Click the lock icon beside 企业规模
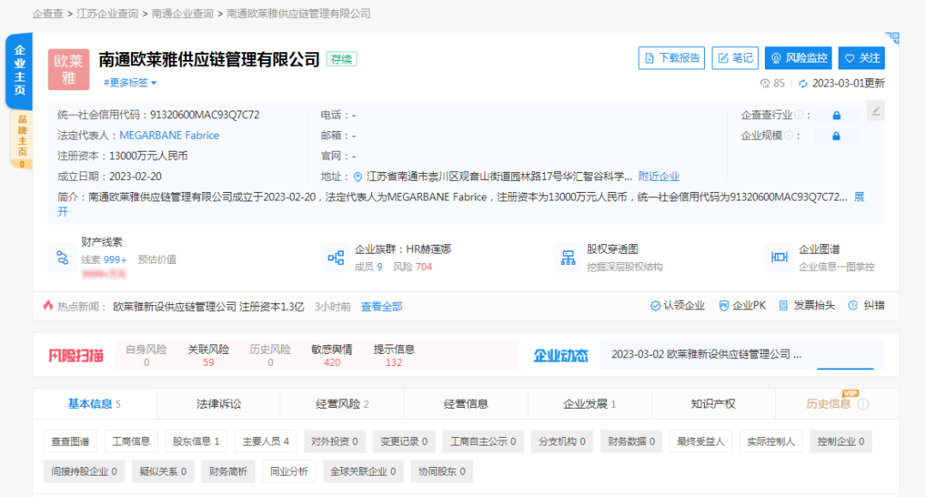 tap(836, 135)
